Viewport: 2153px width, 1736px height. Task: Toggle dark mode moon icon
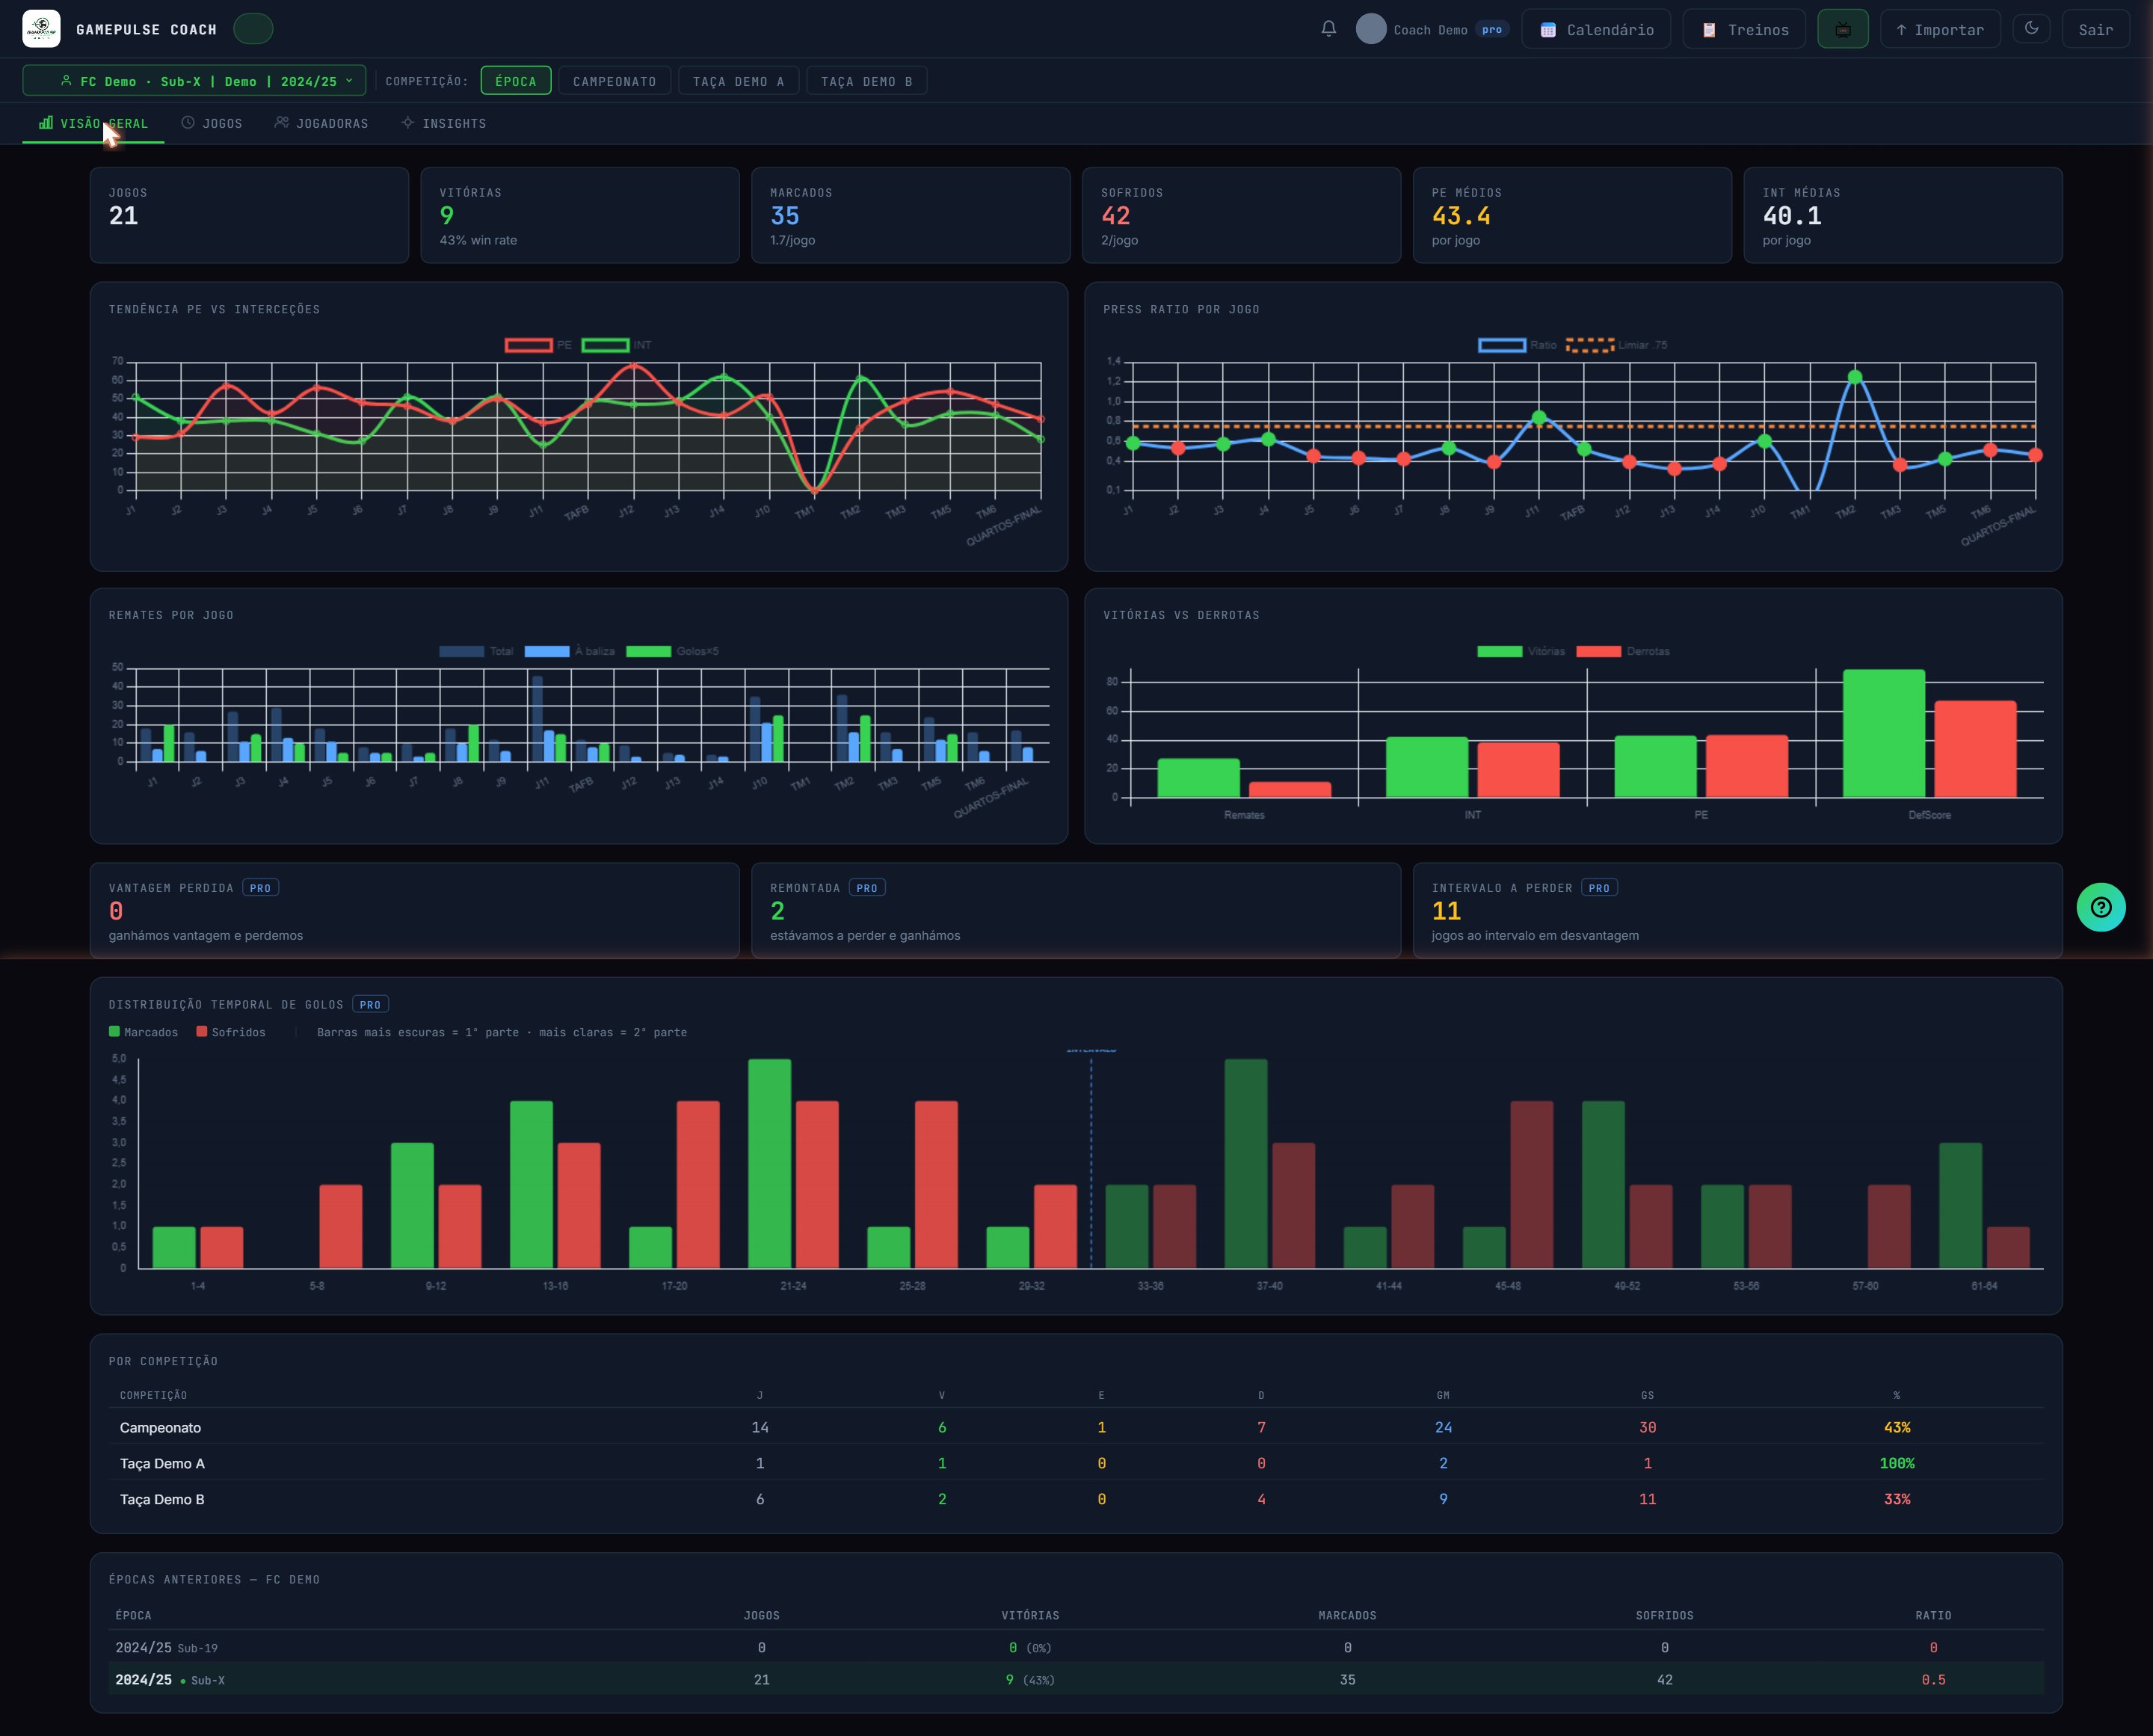click(x=2031, y=29)
